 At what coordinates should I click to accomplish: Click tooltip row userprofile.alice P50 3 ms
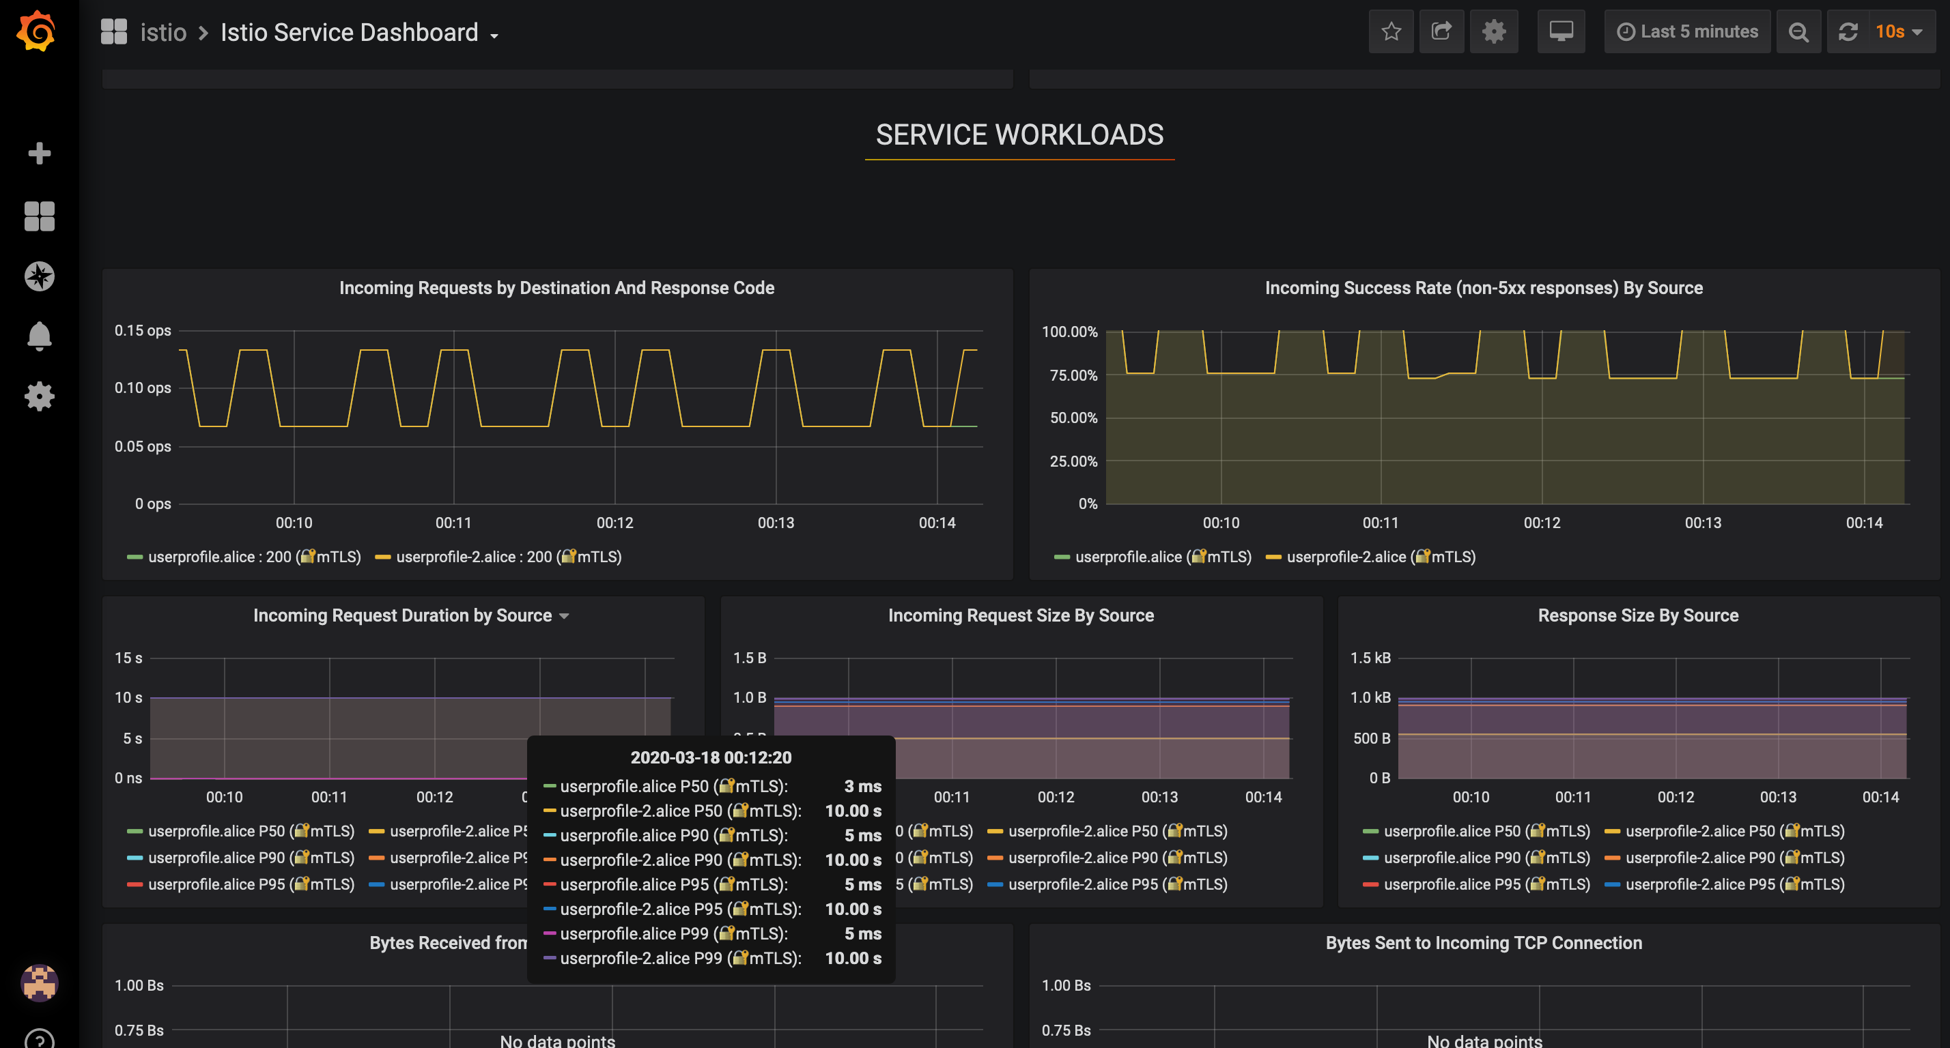(x=712, y=786)
